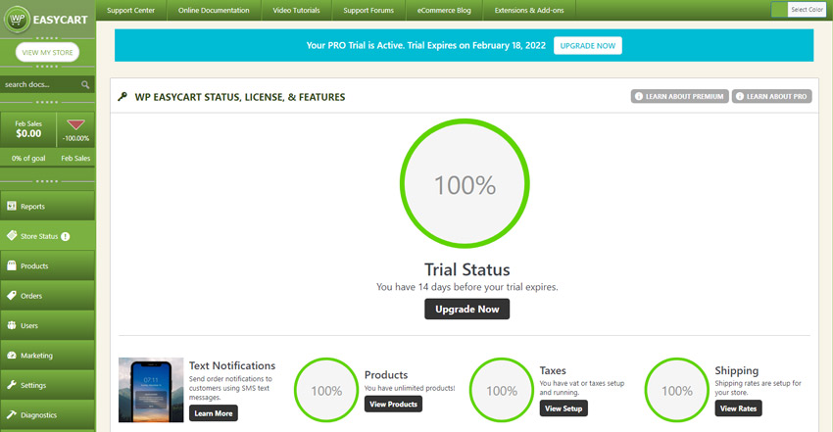The width and height of the screenshot is (833, 432).
Task: Click the Diagnostics icon in sidebar
Action: [12, 414]
